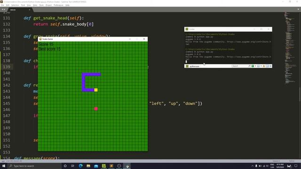Close the open Sublime Text file tab

click(29, 9)
